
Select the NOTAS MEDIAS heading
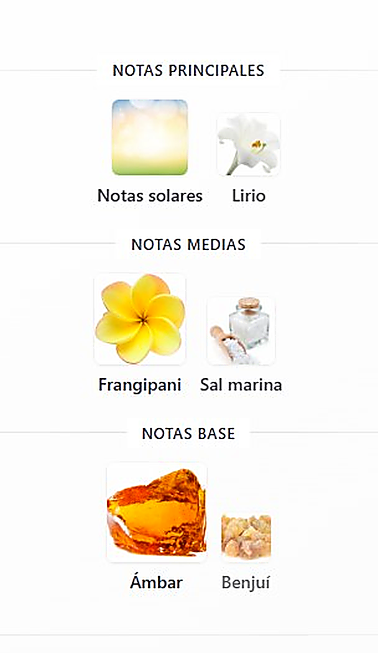pyautogui.click(x=188, y=244)
